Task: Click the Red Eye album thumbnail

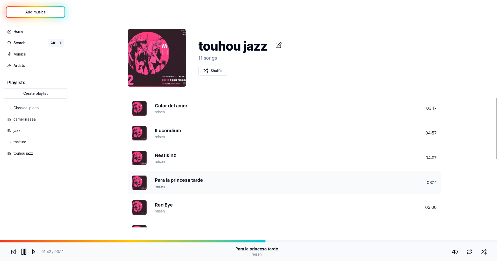Action: tap(139, 208)
